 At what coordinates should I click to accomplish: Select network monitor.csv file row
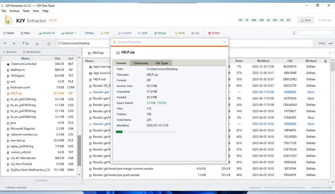(39, 135)
